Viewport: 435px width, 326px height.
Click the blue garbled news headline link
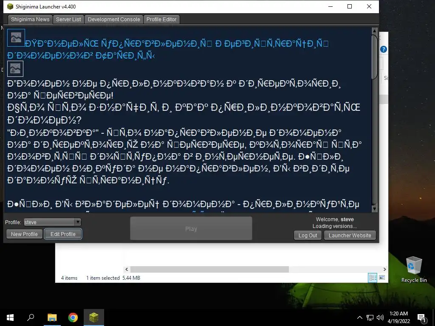pyautogui.click(x=168, y=50)
